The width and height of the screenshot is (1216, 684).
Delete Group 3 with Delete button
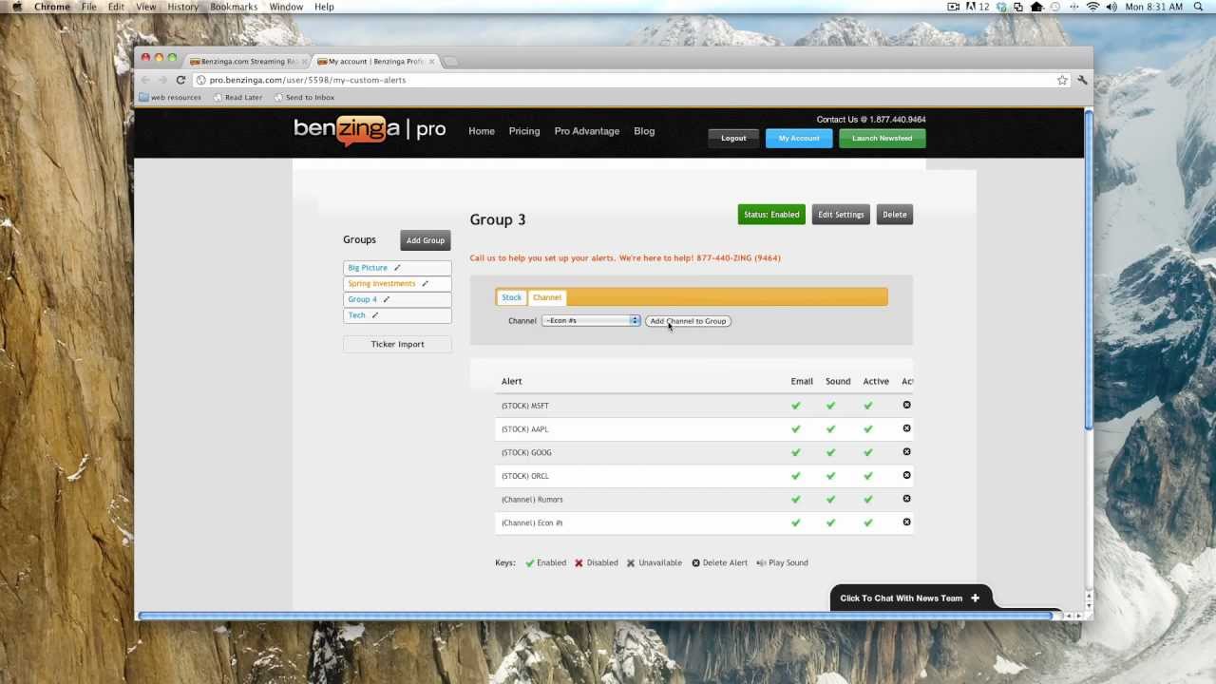(895, 215)
